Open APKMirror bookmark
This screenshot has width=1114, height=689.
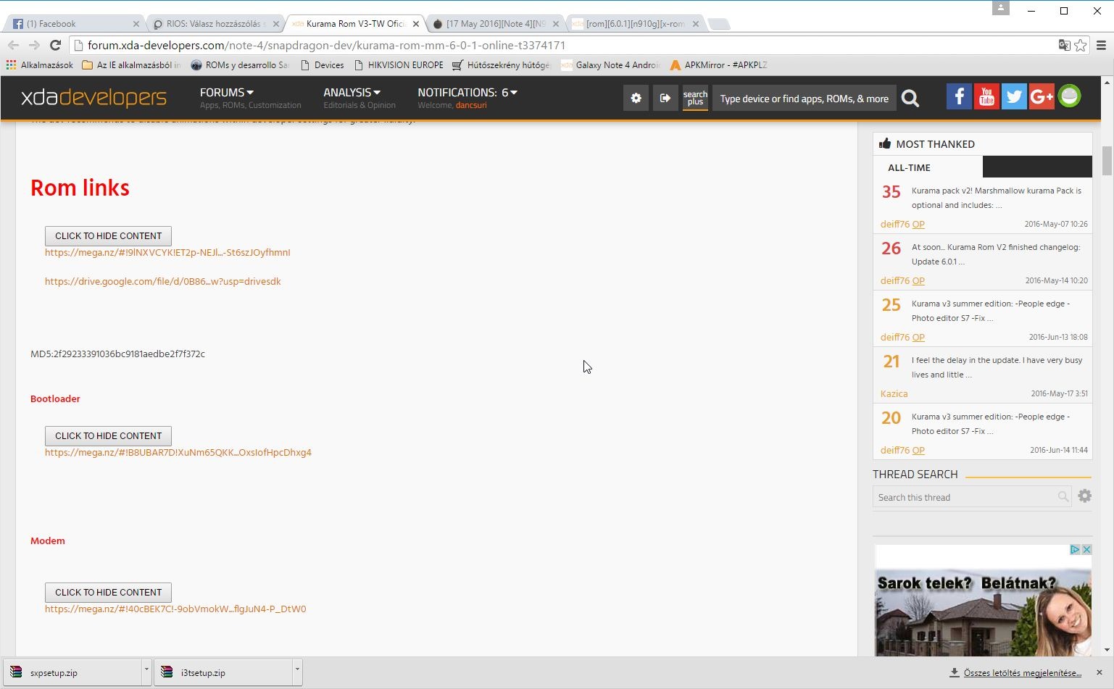718,65
